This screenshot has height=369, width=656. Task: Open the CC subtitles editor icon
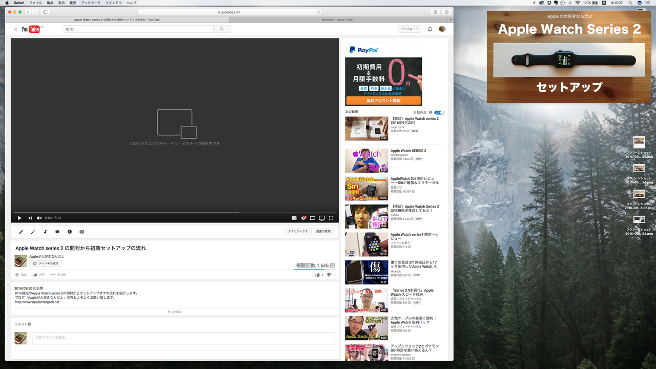point(81,232)
